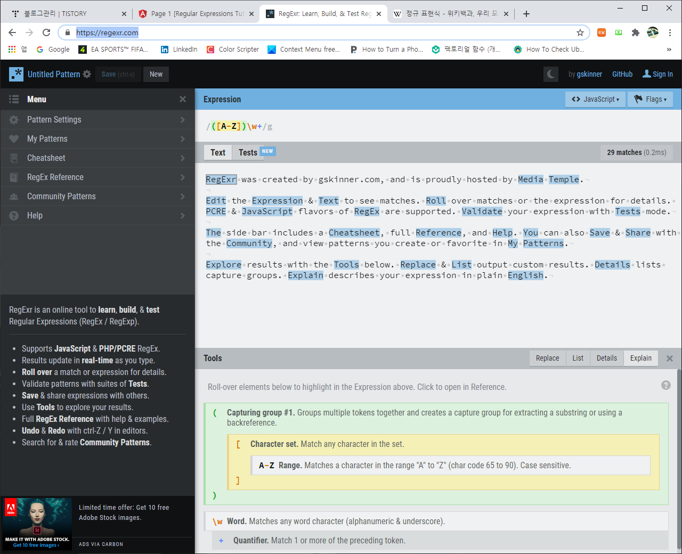The image size is (682, 554).
Task: Expand the Help menu item
Action: (98, 215)
